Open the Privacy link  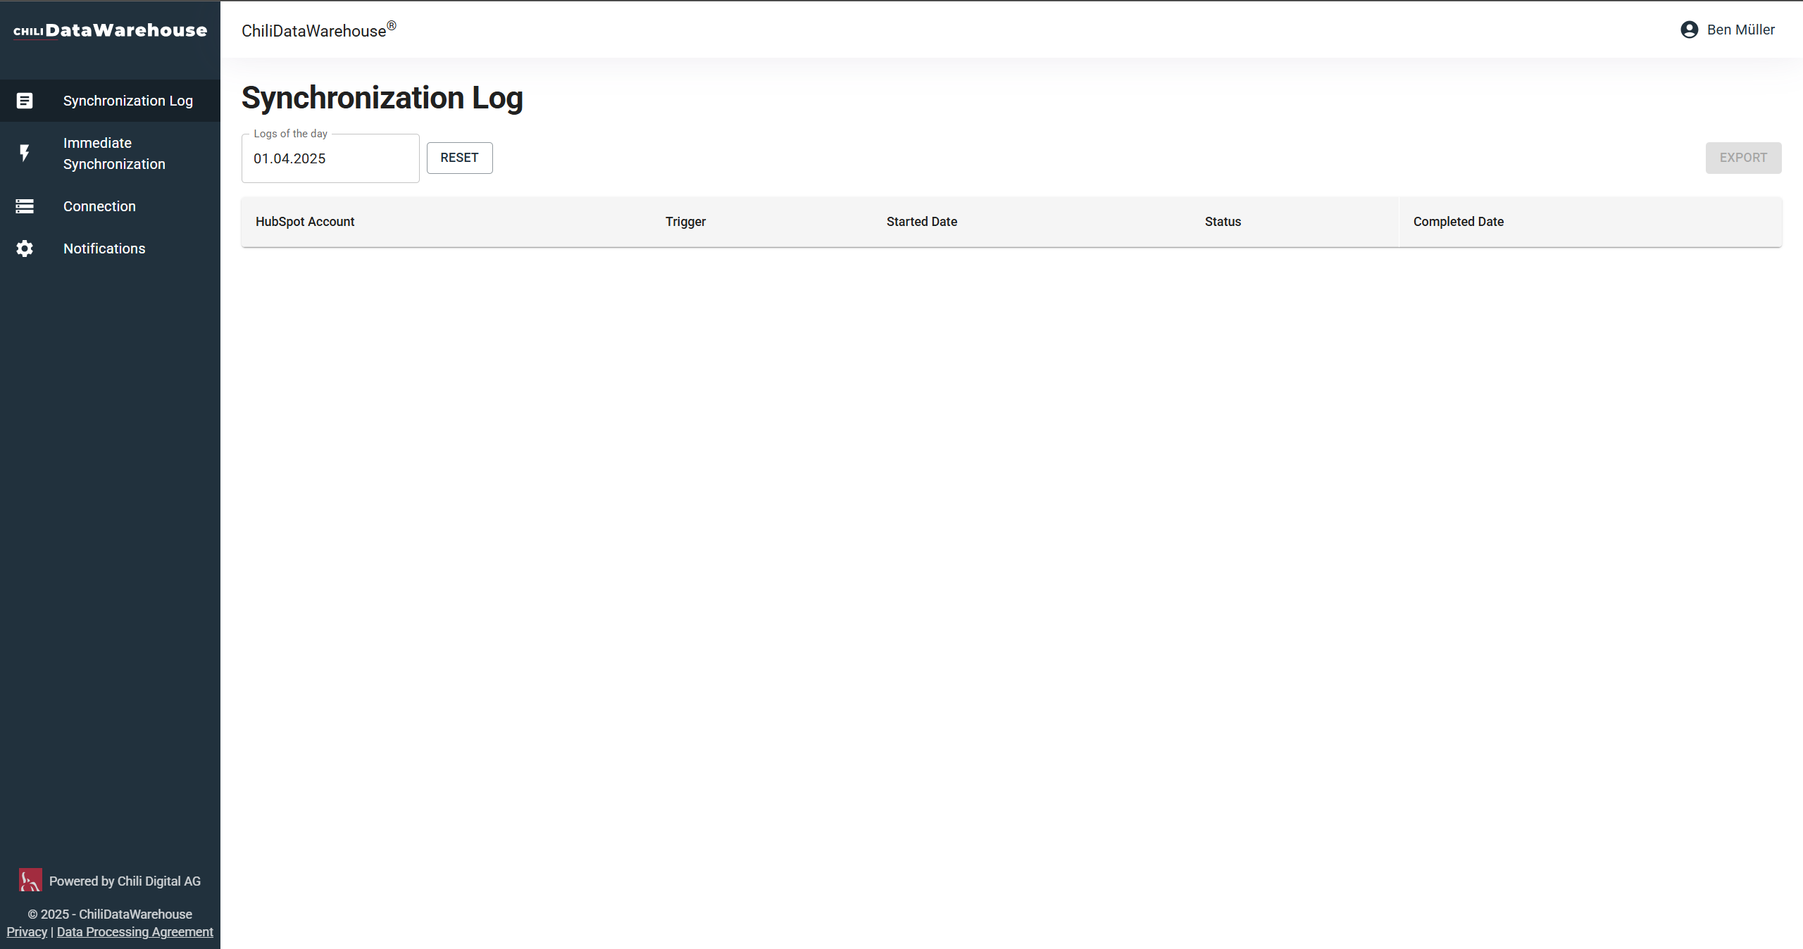click(x=27, y=931)
